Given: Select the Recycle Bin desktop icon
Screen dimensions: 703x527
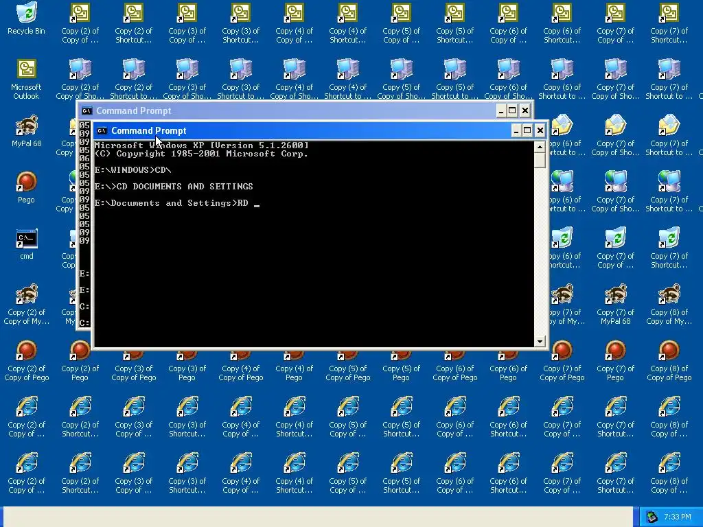Looking at the screenshot, I should point(26,19).
